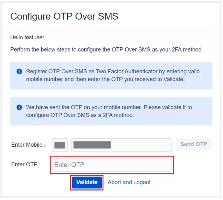The height and width of the screenshot is (200, 223).
Task: Click the info icon beside the OTP sent notice
Action: coord(20,107)
